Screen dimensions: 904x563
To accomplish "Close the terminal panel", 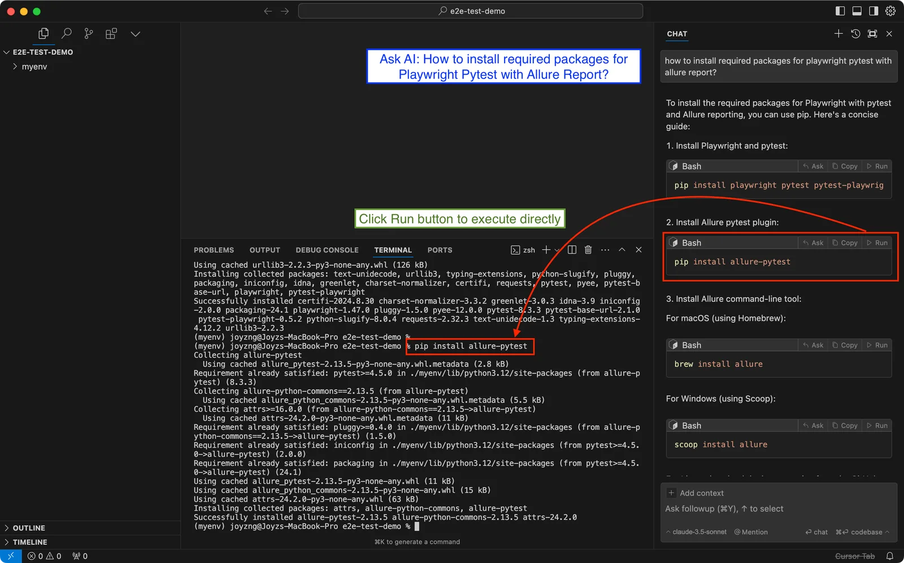I will (x=639, y=250).
